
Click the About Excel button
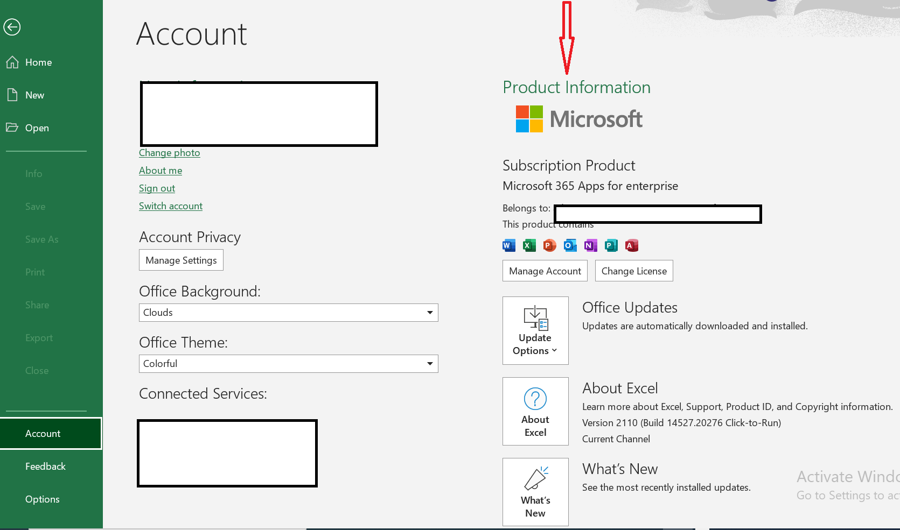[535, 411]
